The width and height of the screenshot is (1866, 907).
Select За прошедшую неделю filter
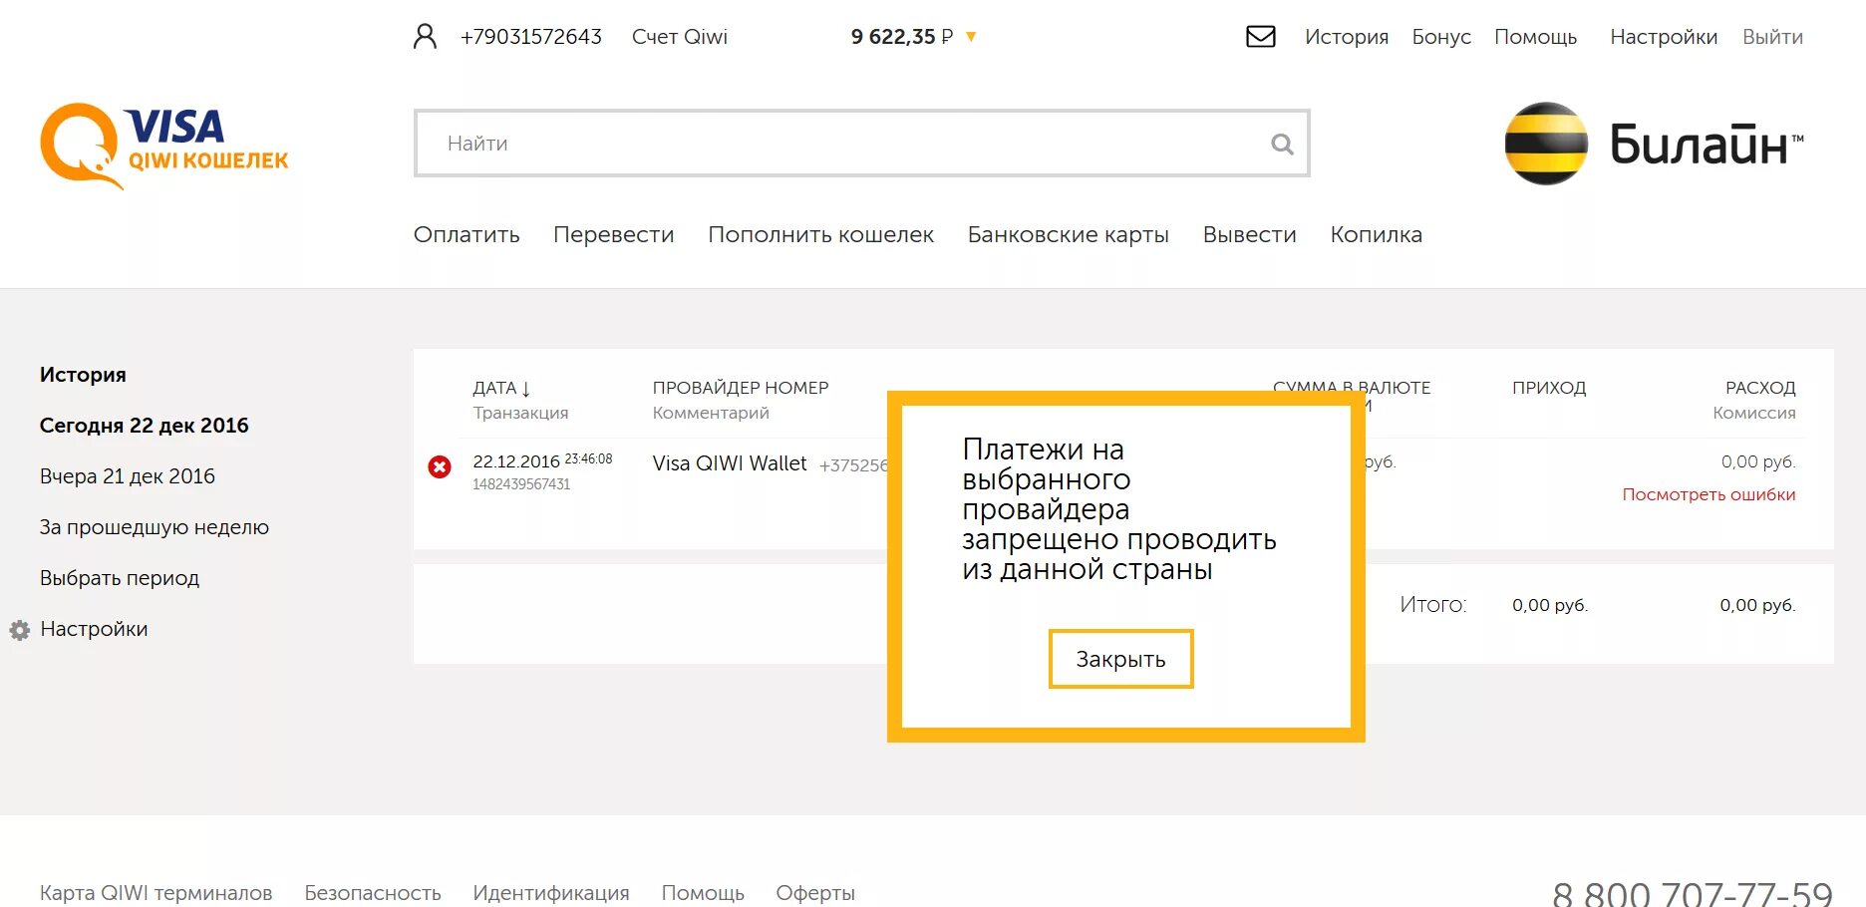pos(155,527)
